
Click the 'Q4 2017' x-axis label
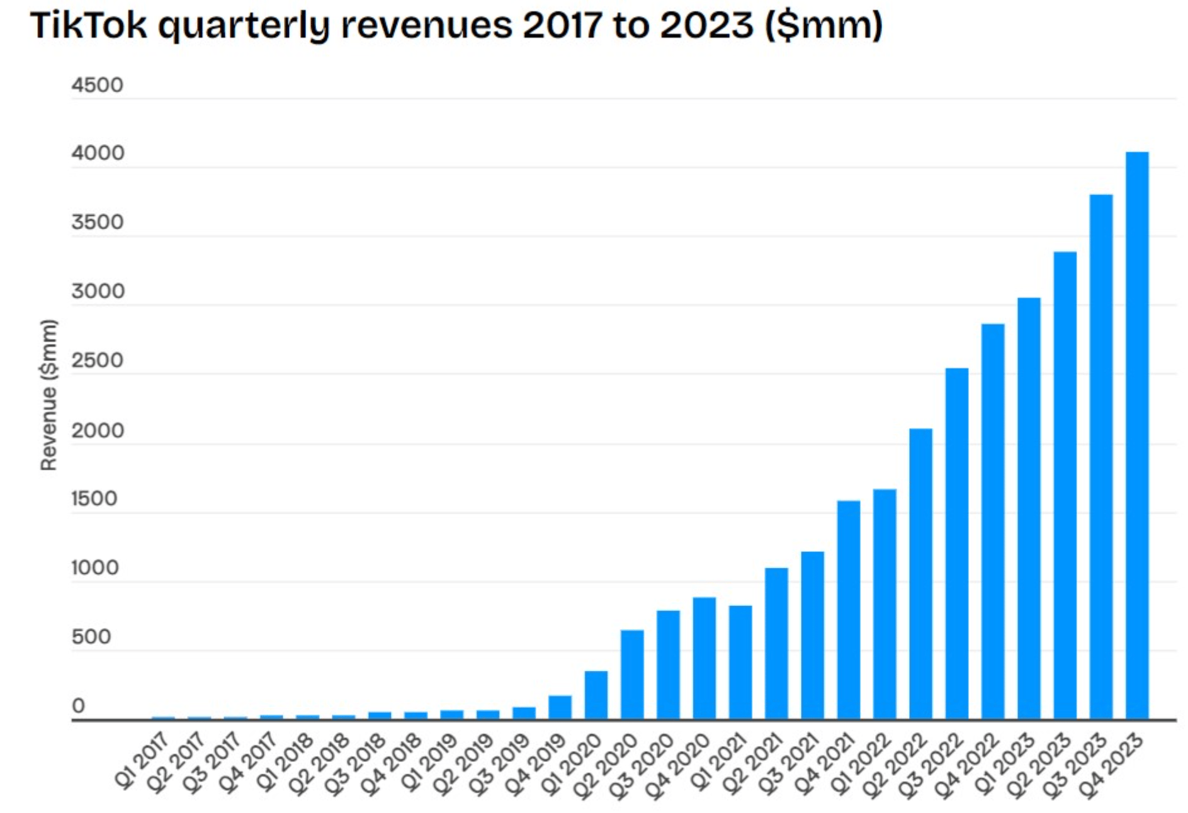pos(249,763)
